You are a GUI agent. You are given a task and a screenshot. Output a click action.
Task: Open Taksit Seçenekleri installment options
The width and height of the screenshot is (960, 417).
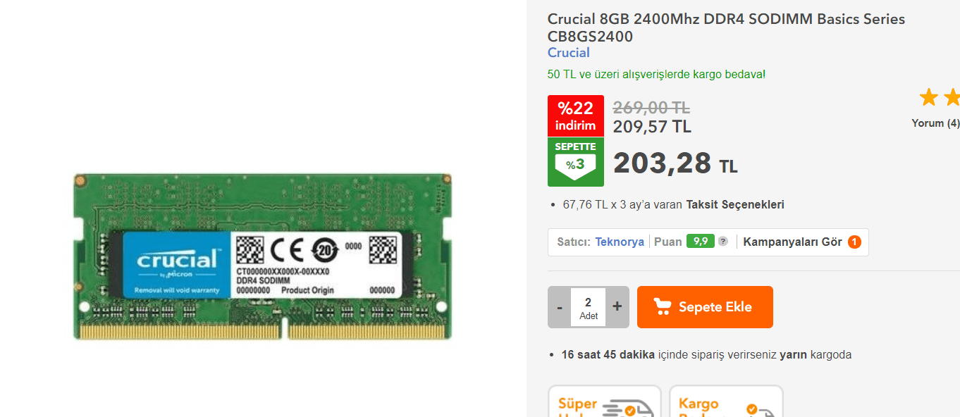[x=735, y=205]
